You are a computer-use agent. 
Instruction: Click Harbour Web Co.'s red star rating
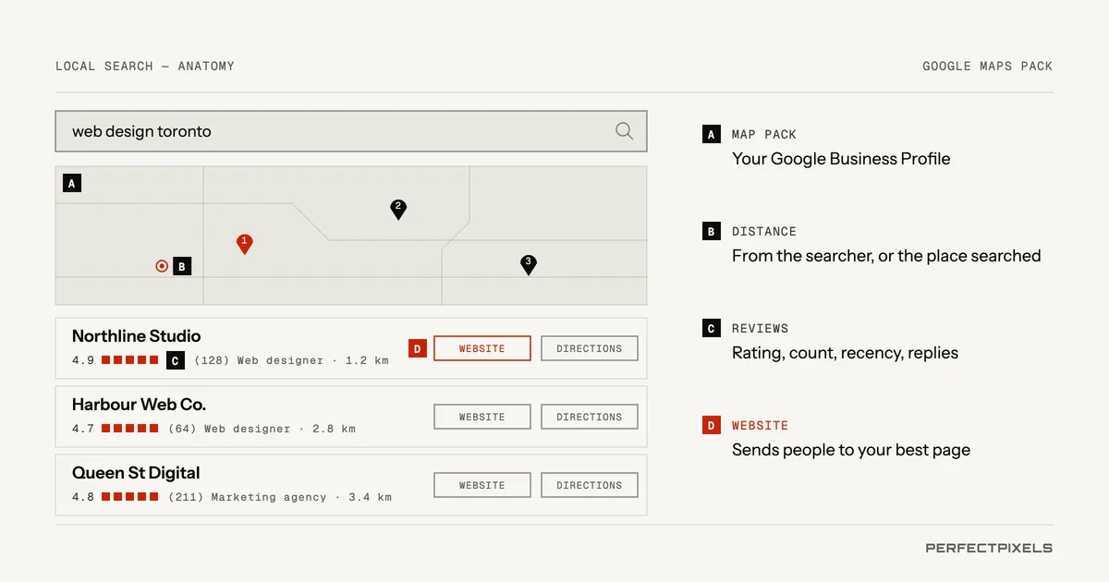[x=129, y=429]
